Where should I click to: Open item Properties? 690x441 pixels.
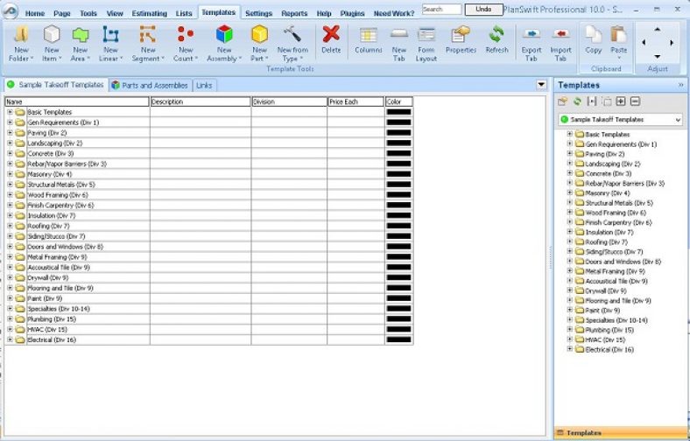(461, 39)
